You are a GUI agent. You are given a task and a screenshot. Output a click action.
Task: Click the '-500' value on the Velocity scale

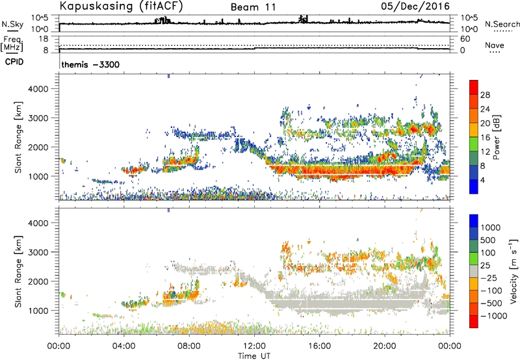(491, 303)
